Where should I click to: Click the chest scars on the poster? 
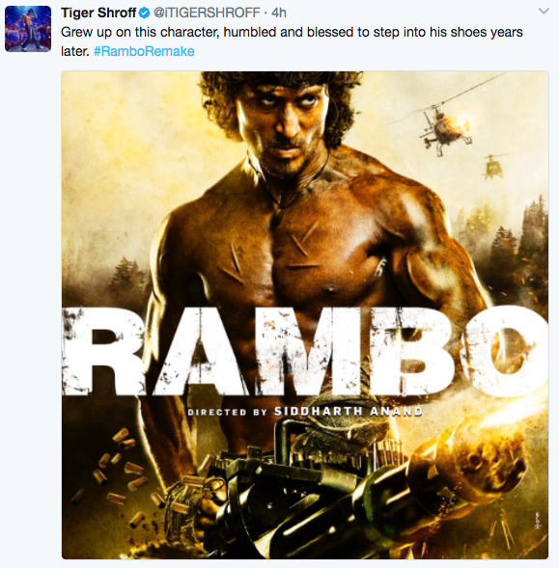pyautogui.click(x=276, y=254)
